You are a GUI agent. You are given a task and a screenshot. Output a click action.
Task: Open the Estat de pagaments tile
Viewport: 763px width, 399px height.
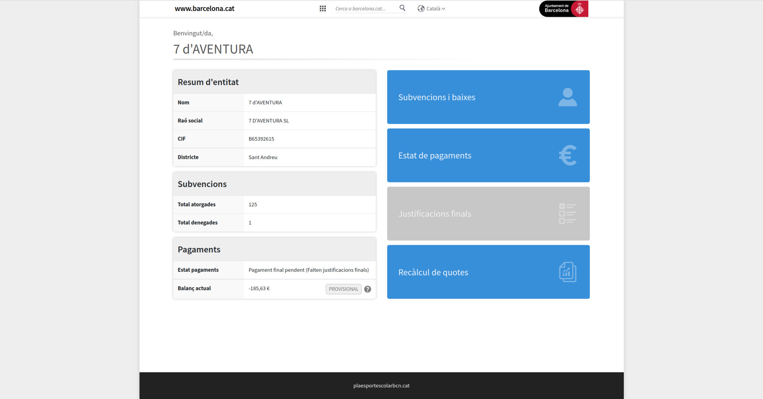488,155
